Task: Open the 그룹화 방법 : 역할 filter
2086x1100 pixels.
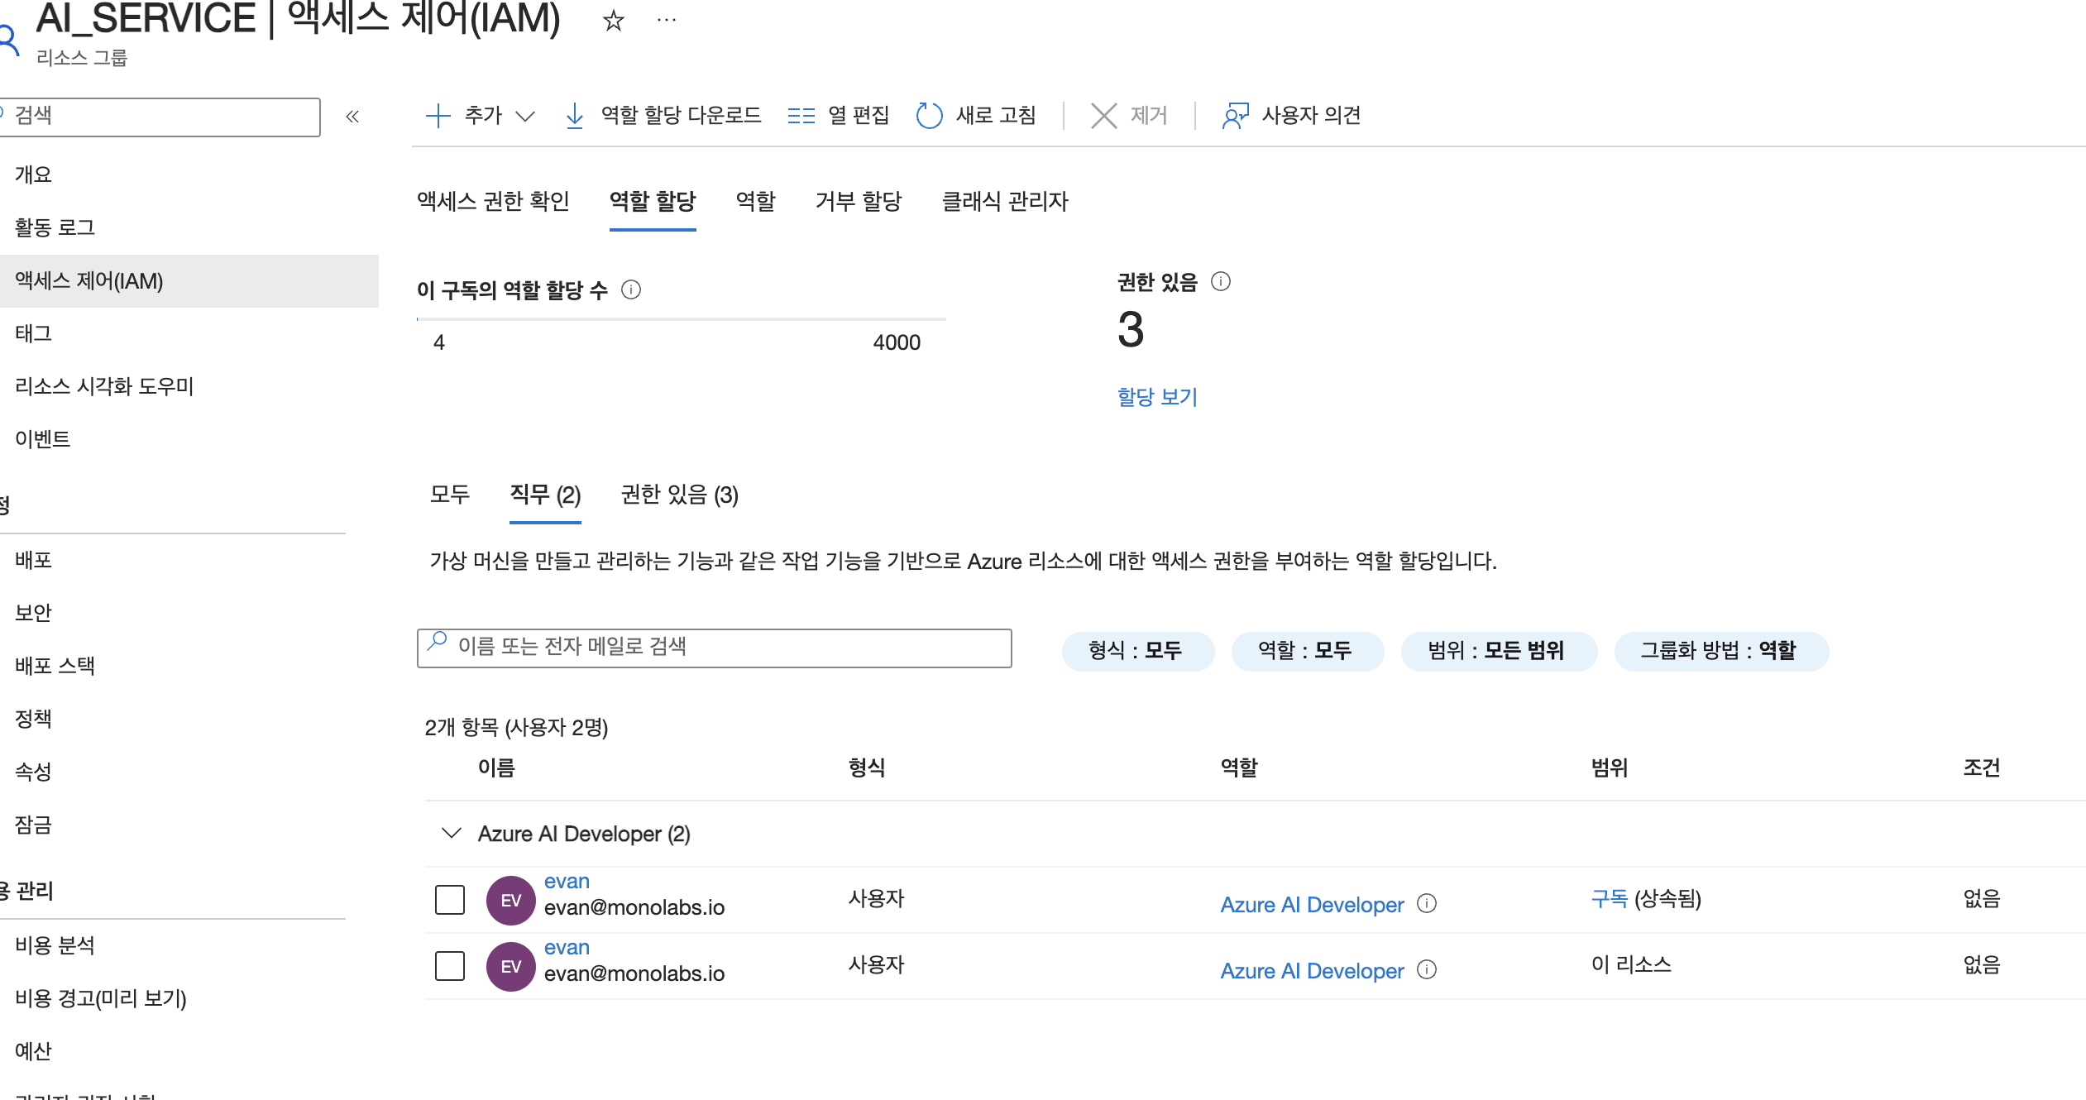Action: (1720, 651)
